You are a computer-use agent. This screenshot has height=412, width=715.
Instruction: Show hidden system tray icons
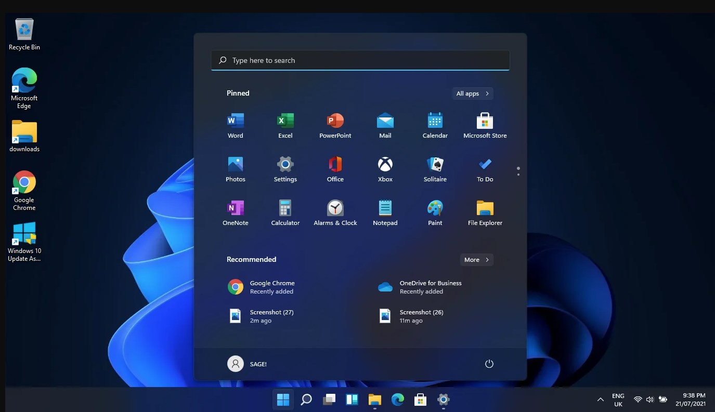pos(600,400)
